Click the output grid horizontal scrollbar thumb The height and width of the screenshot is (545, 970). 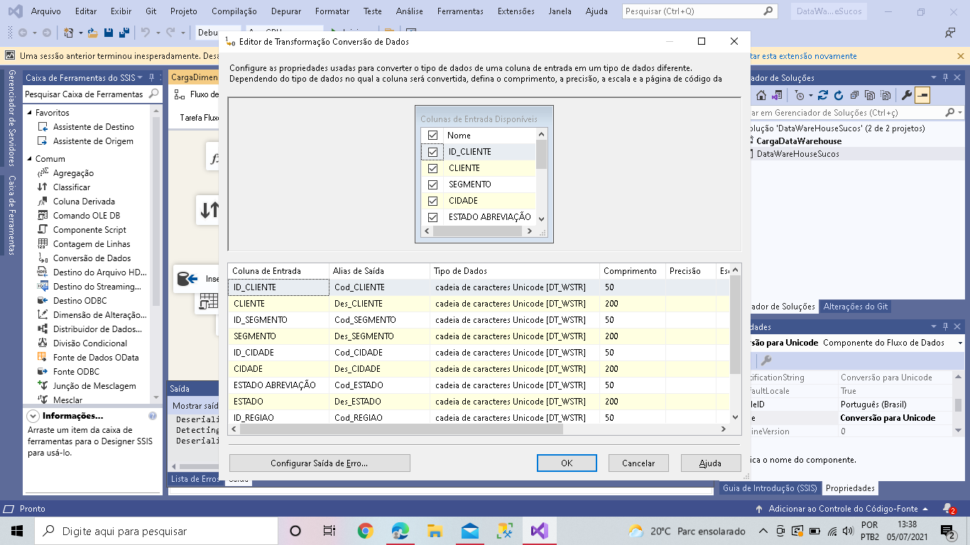400,429
